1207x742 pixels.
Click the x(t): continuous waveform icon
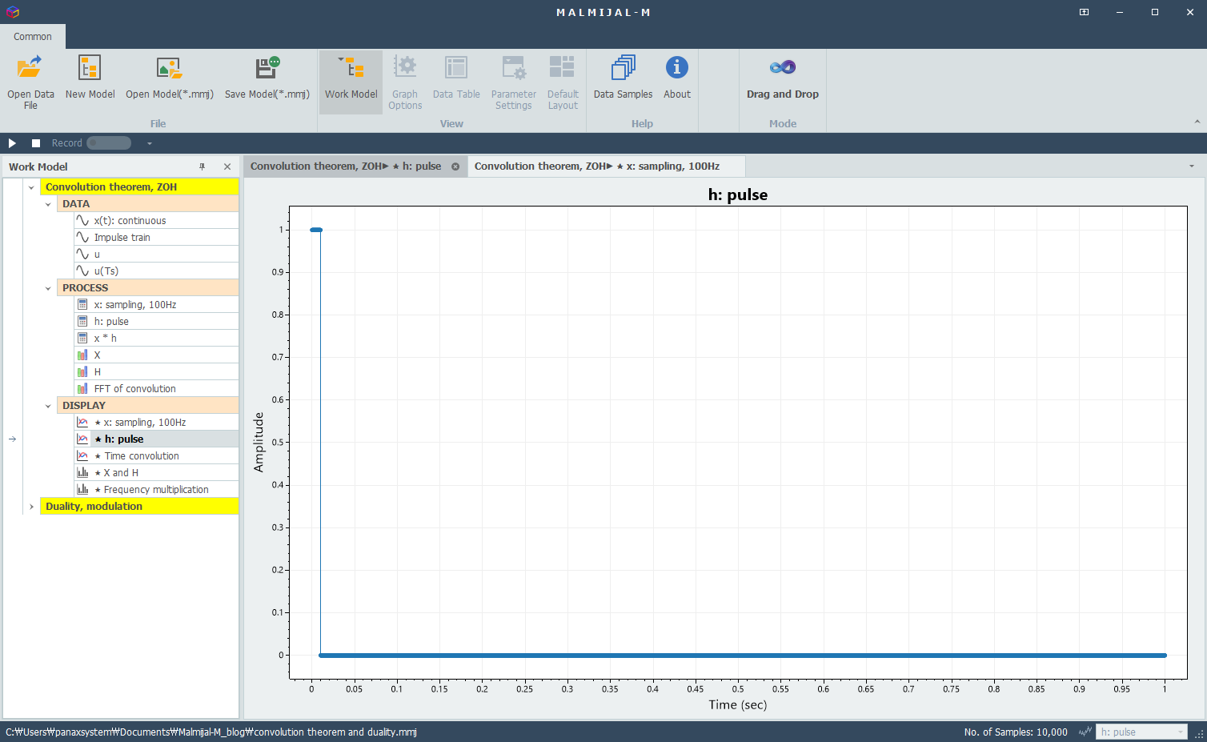[82, 220]
